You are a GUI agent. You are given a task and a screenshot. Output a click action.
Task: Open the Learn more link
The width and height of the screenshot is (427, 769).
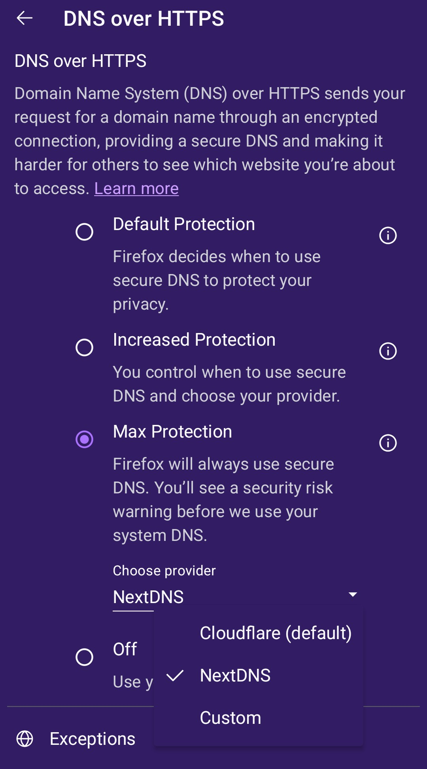(136, 188)
